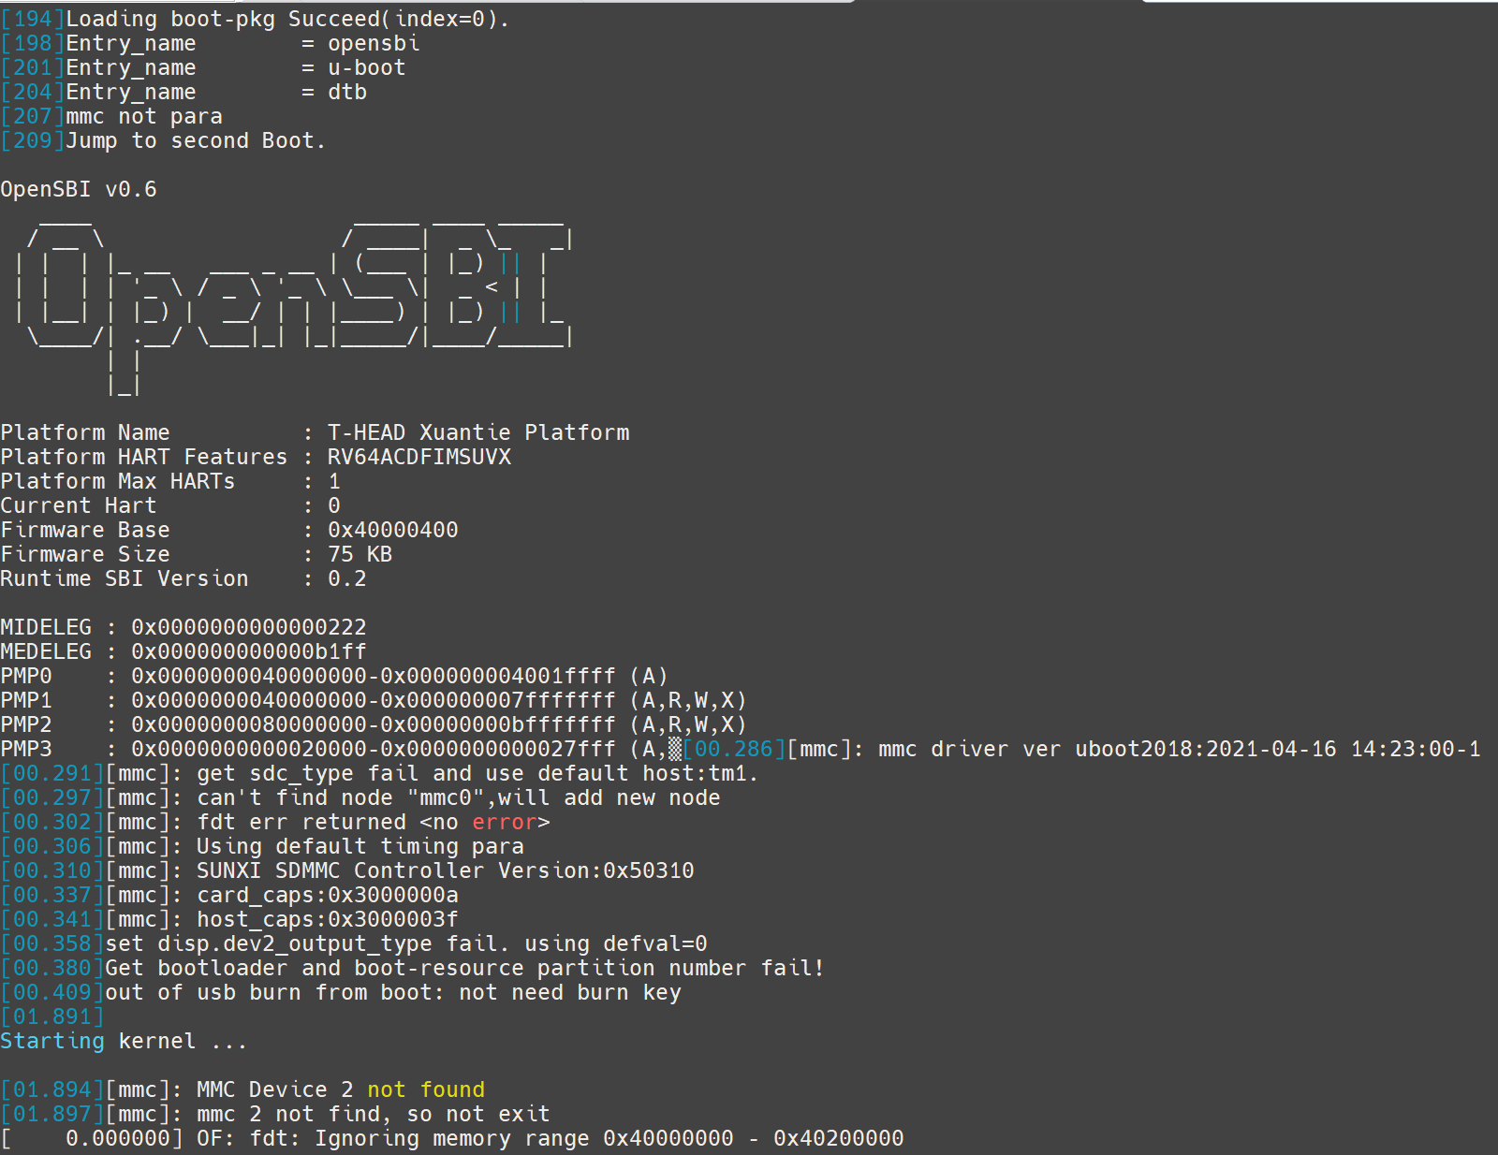Image resolution: width=1498 pixels, height=1155 pixels.
Task: Click the "Jump to second Boot." line
Action: tap(196, 141)
